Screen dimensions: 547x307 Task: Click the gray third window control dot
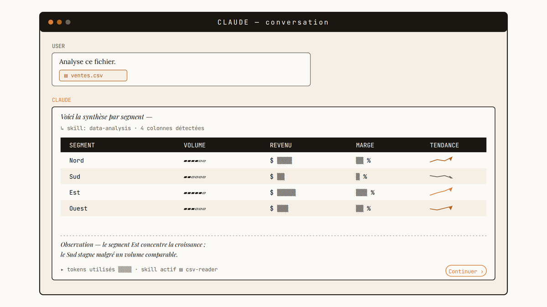click(68, 22)
